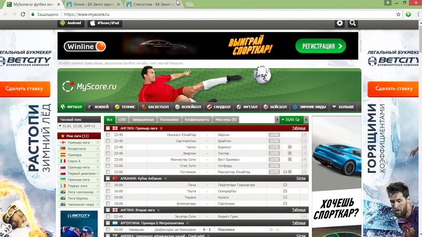Image resolution: width=422 pixels, height=237 pixels.
Task: Select the ФУТБОЛ sport tab
Action: click(x=71, y=107)
